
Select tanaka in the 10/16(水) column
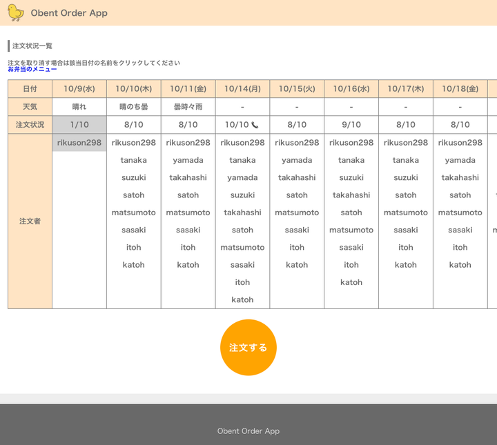[x=351, y=160]
